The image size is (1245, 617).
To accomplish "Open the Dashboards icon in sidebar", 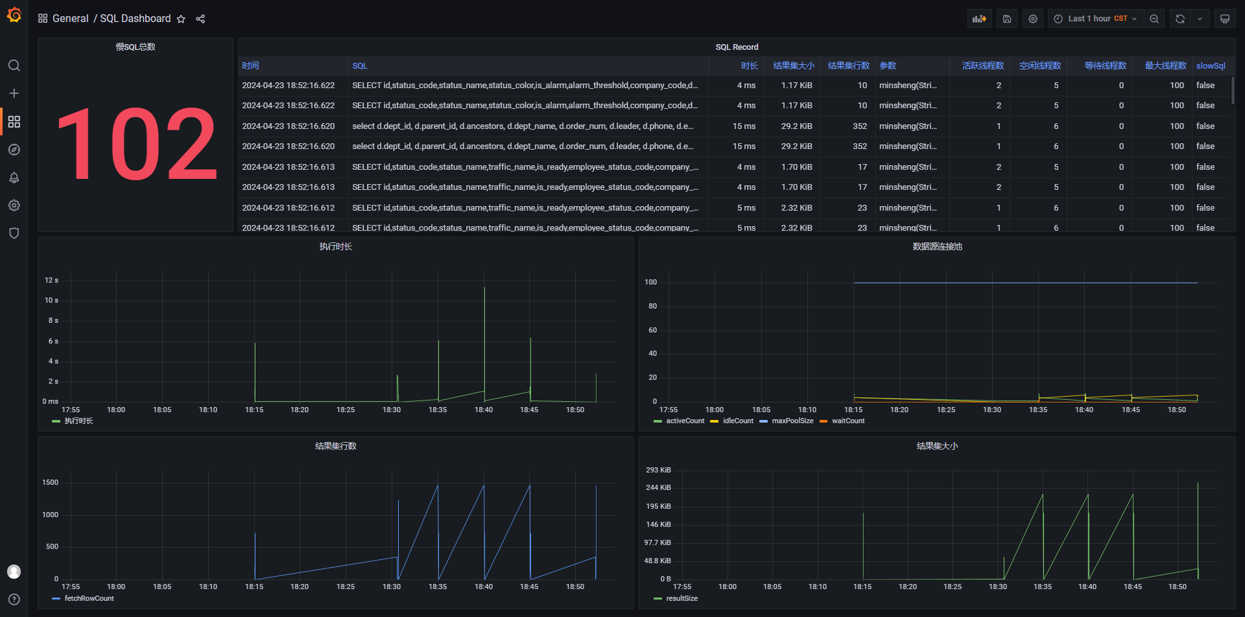I will point(14,122).
